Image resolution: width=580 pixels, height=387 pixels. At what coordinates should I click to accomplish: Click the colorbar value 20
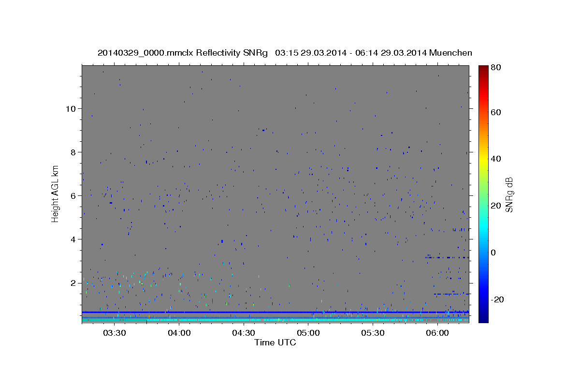pyautogui.click(x=497, y=206)
